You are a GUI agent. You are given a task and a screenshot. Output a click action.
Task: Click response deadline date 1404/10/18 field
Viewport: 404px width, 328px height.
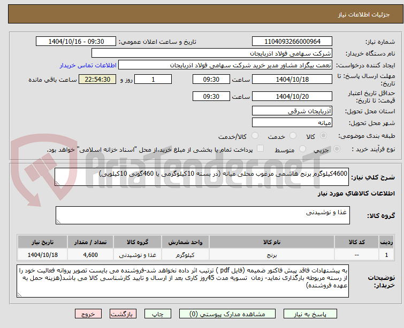[x=292, y=79]
